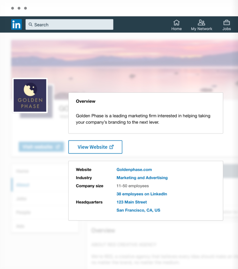Go to Home in top navigation
The height and width of the screenshot is (269, 238).
(x=176, y=25)
